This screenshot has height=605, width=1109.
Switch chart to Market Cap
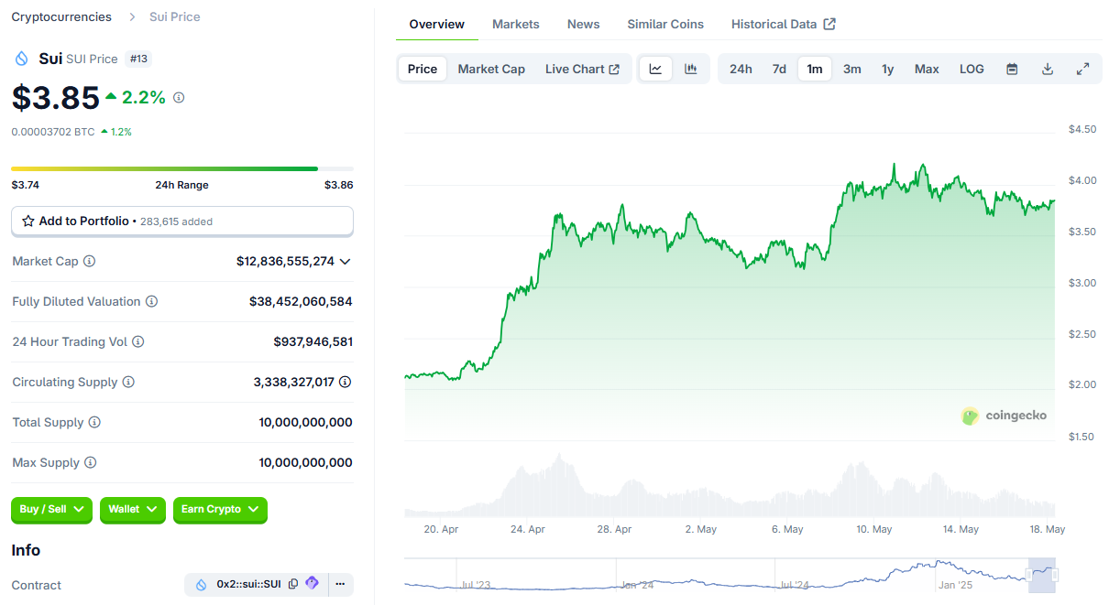[x=491, y=69]
